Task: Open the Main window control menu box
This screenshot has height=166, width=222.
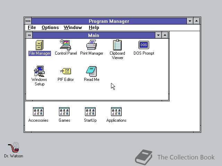Action: 29,35
